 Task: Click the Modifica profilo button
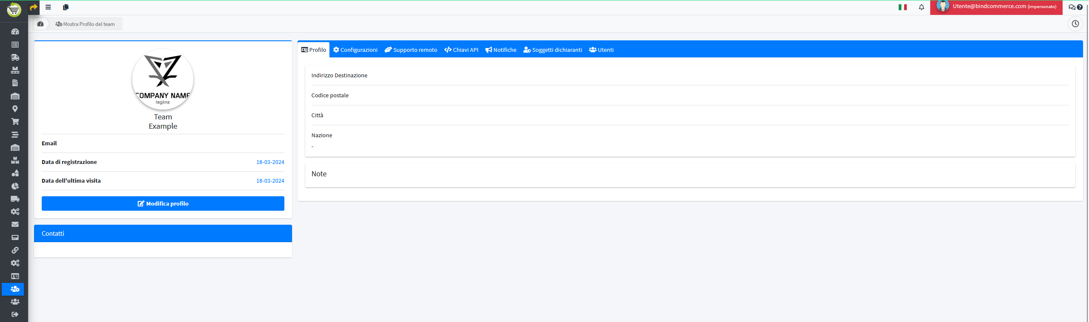coord(163,203)
